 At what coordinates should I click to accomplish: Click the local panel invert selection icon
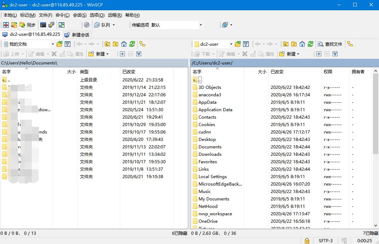(139, 54)
